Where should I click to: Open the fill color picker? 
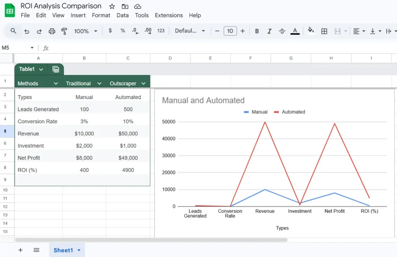click(311, 31)
